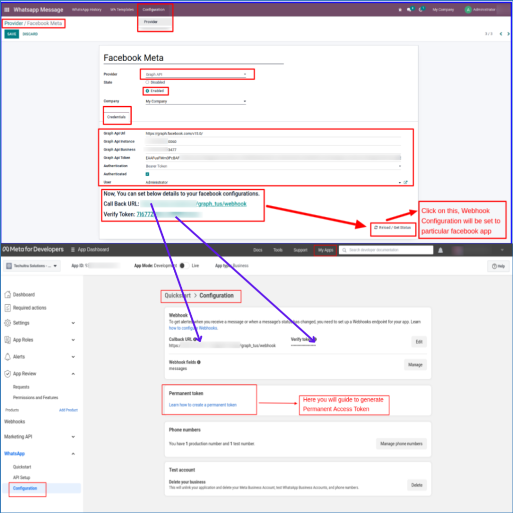
Task: Click the Meta for Developers logo
Action: click(33, 249)
